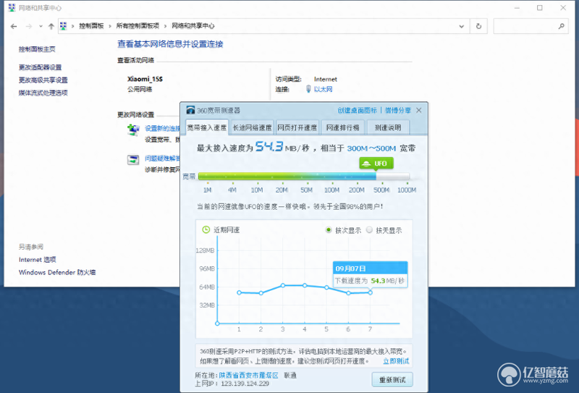Click the 近期网速 clock icon
Viewport: 579px width, 393px height.
coord(206,229)
